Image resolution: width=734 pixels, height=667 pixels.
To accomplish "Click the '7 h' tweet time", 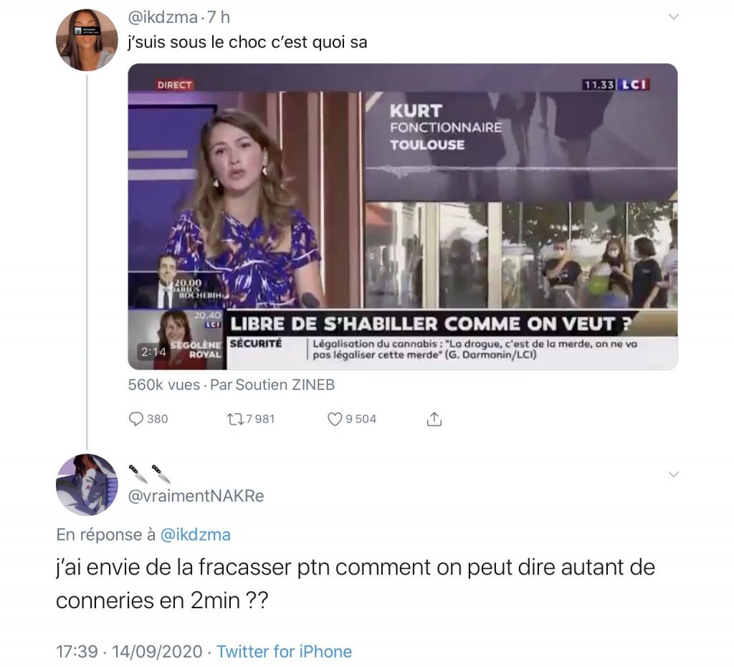I will click(x=219, y=17).
